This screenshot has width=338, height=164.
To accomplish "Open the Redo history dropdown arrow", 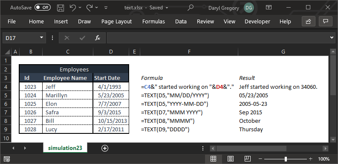I will pos(97,8).
